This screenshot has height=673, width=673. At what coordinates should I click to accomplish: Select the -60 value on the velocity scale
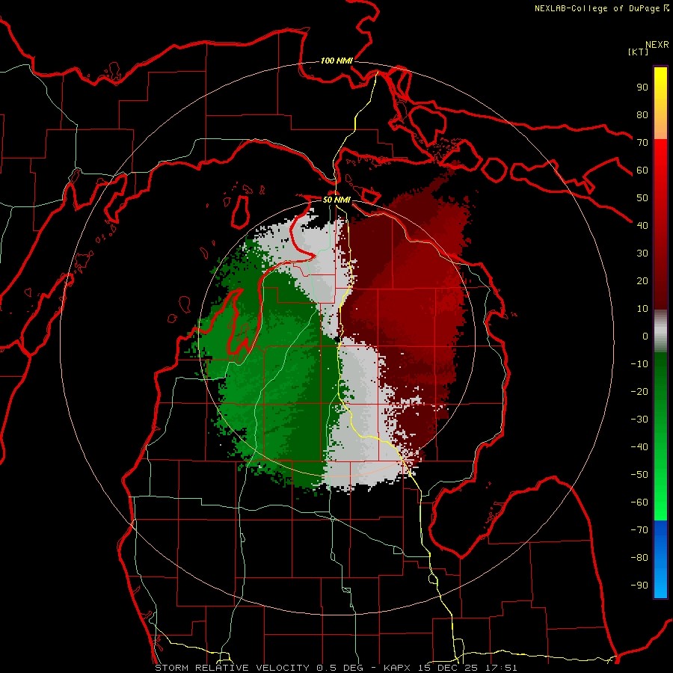(639, 503)
